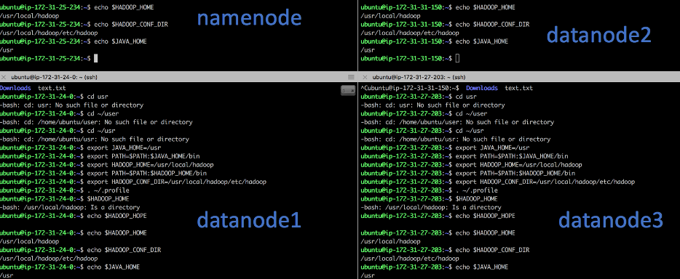Click 'Downloads' folder name in ip-172-31-27-203 pane
This screenshot has height=279, width=680.
pos(482,88)
